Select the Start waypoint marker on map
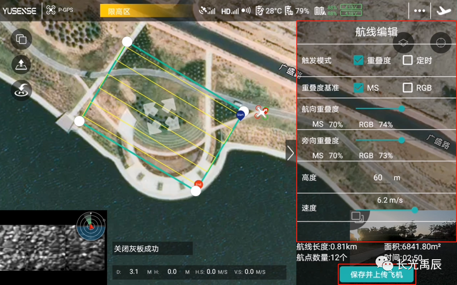The width and height of the screenshot is (457, 285). pyautogui.click(x=240, y=115)
